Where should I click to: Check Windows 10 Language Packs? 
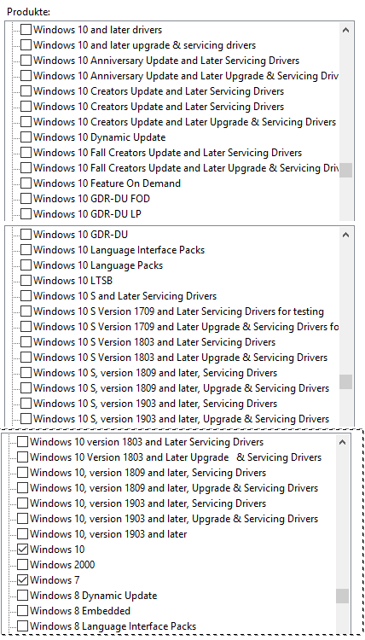(x=26, y=265)
